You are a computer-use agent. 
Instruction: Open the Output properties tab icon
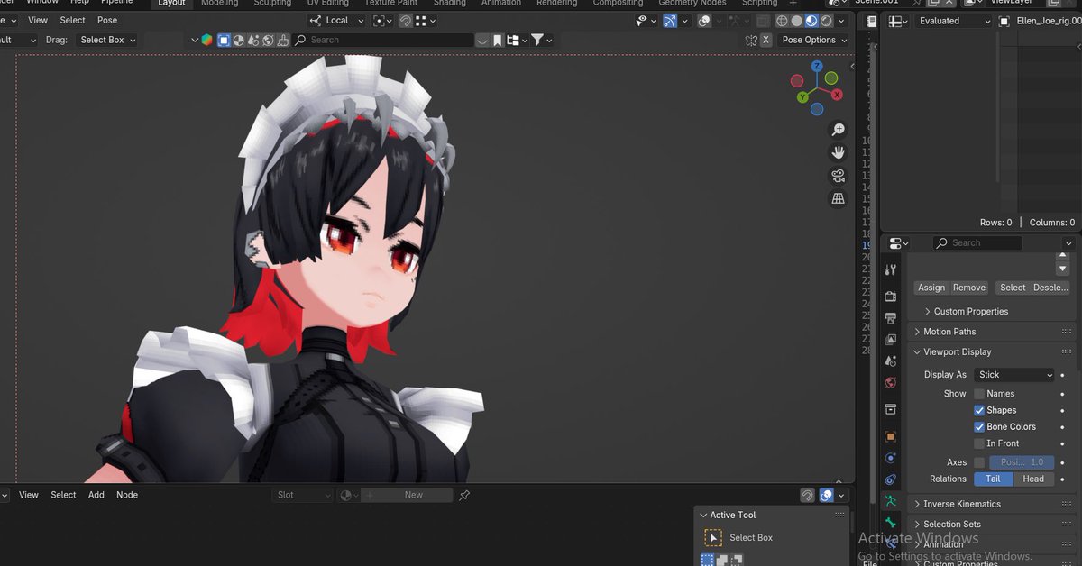pos(891,318)
